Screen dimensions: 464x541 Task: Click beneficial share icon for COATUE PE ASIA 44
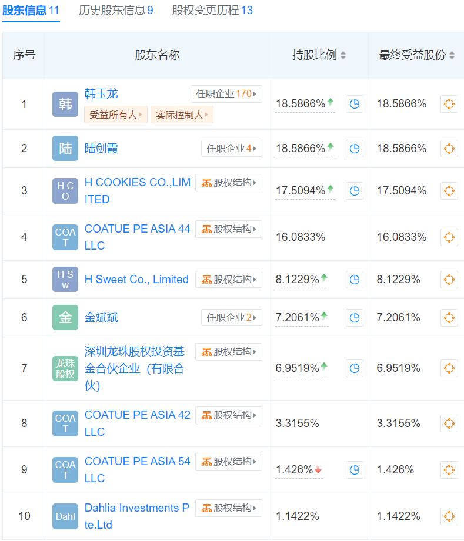coord(449,237)
